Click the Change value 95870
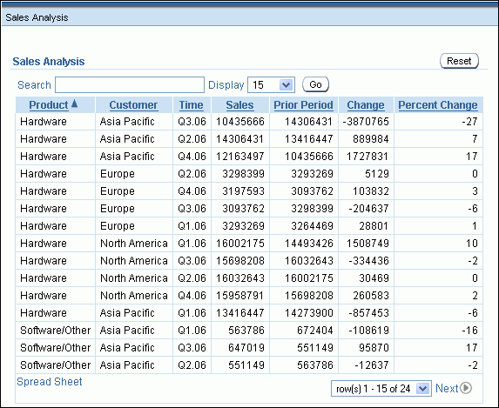Screen dimensions: 499x408 click(374, 348)
